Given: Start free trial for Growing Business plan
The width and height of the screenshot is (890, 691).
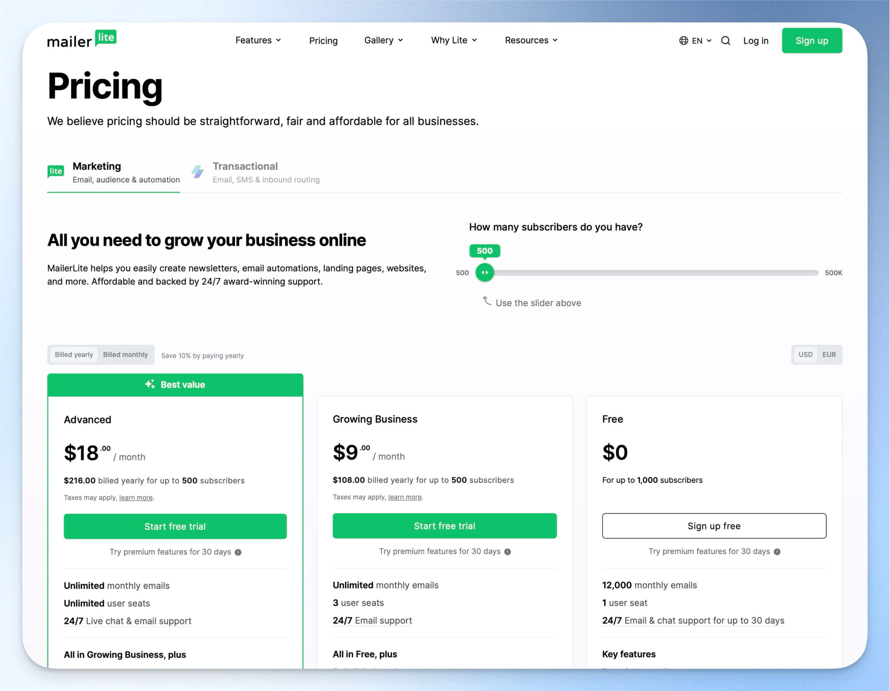Looking at the screenshot, I should (445, 526).
